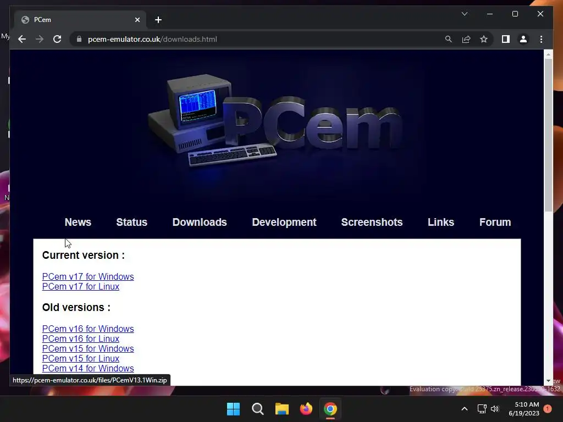
Task: Download PCem v16 for Windows
Action: pos(88,329)
